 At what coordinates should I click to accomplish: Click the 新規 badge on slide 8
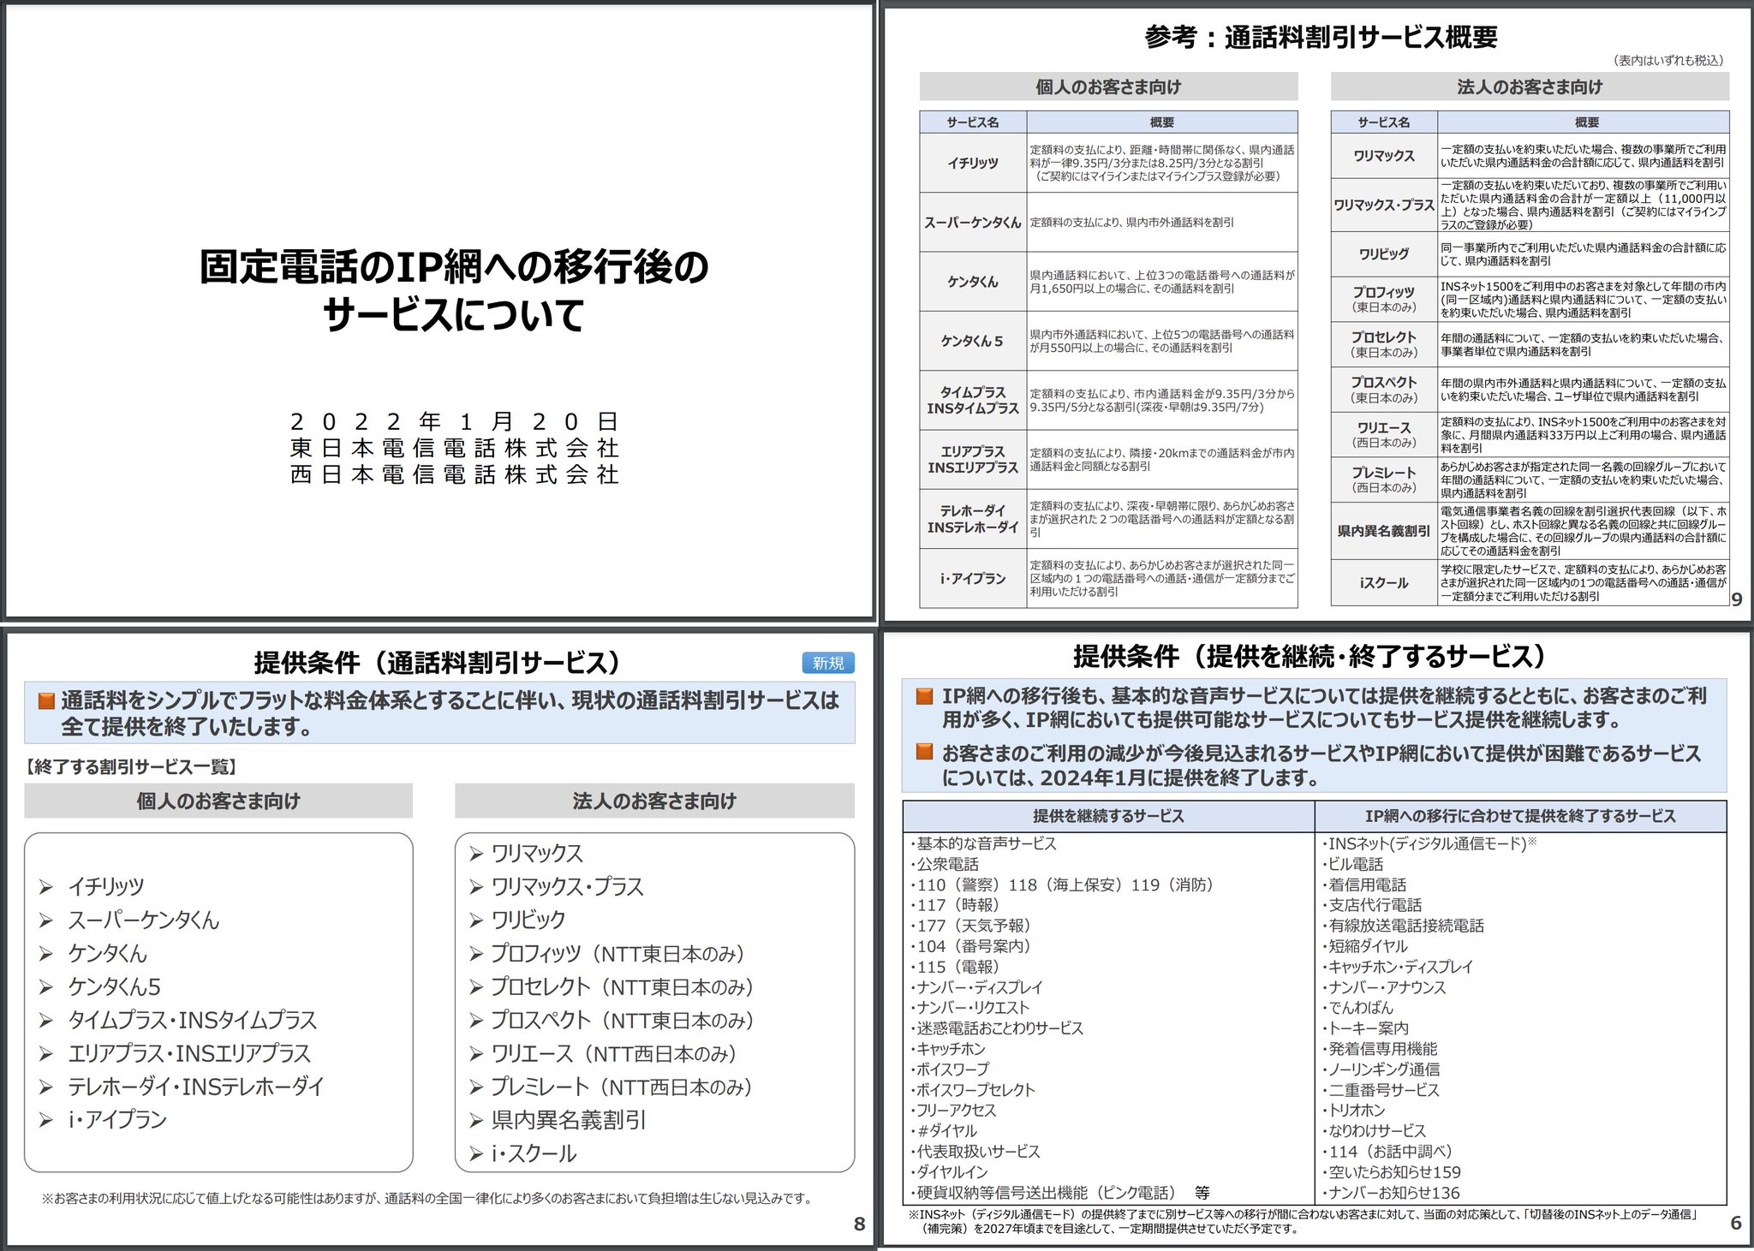827,663
